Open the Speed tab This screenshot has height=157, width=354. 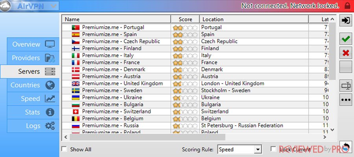(33, 99)
